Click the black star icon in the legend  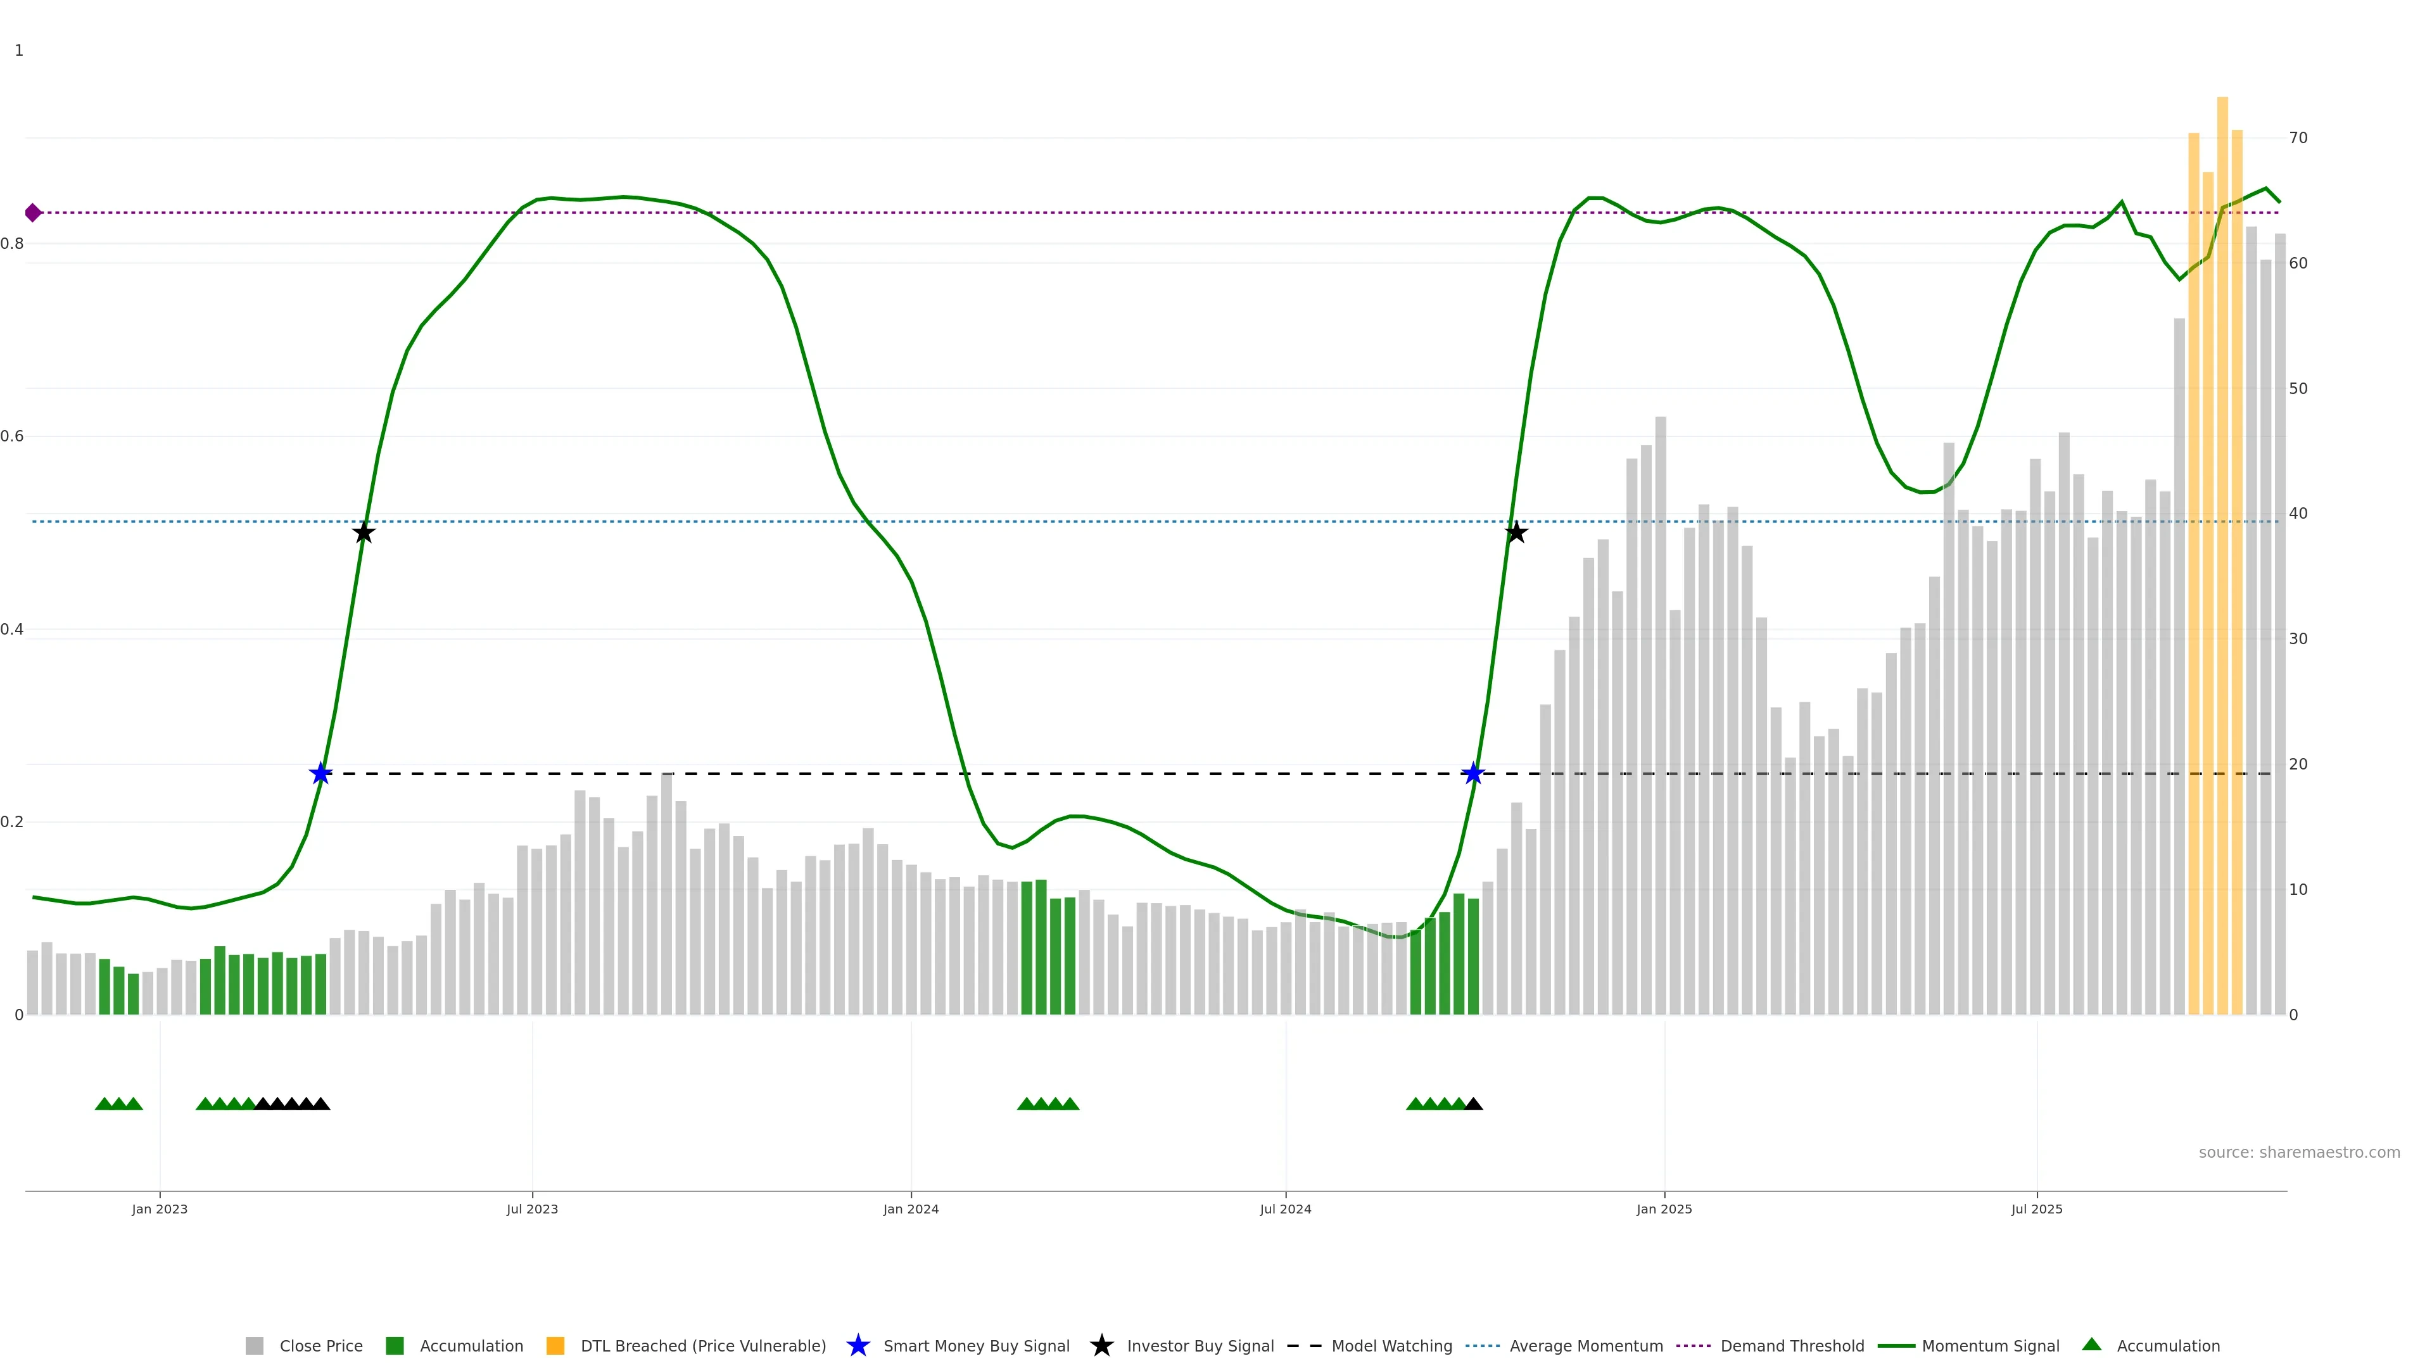point(1102,1345)
